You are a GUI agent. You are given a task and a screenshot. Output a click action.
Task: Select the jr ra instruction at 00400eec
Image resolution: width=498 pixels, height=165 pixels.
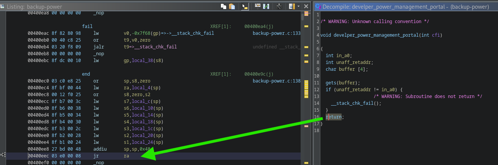point(96,156)
